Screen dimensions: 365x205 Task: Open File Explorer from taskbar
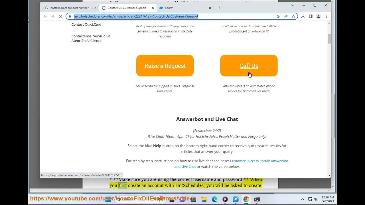click(x=204, y=199)
